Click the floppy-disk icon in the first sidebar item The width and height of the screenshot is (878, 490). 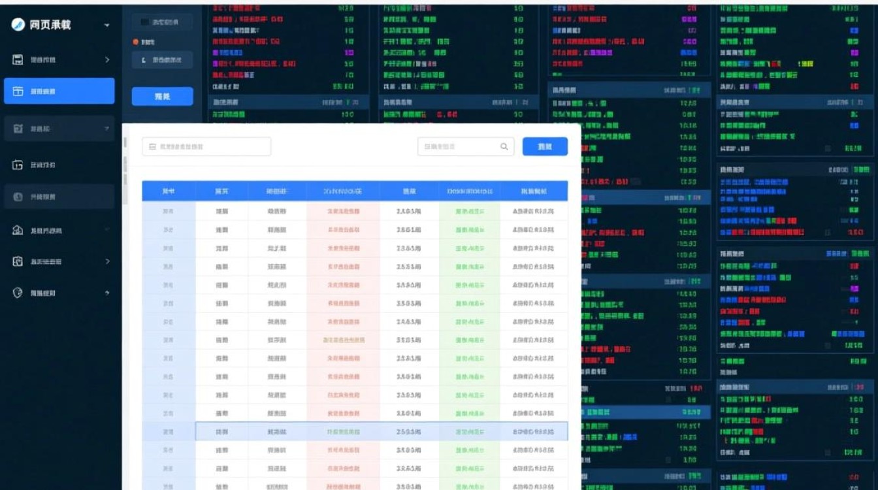18,60
